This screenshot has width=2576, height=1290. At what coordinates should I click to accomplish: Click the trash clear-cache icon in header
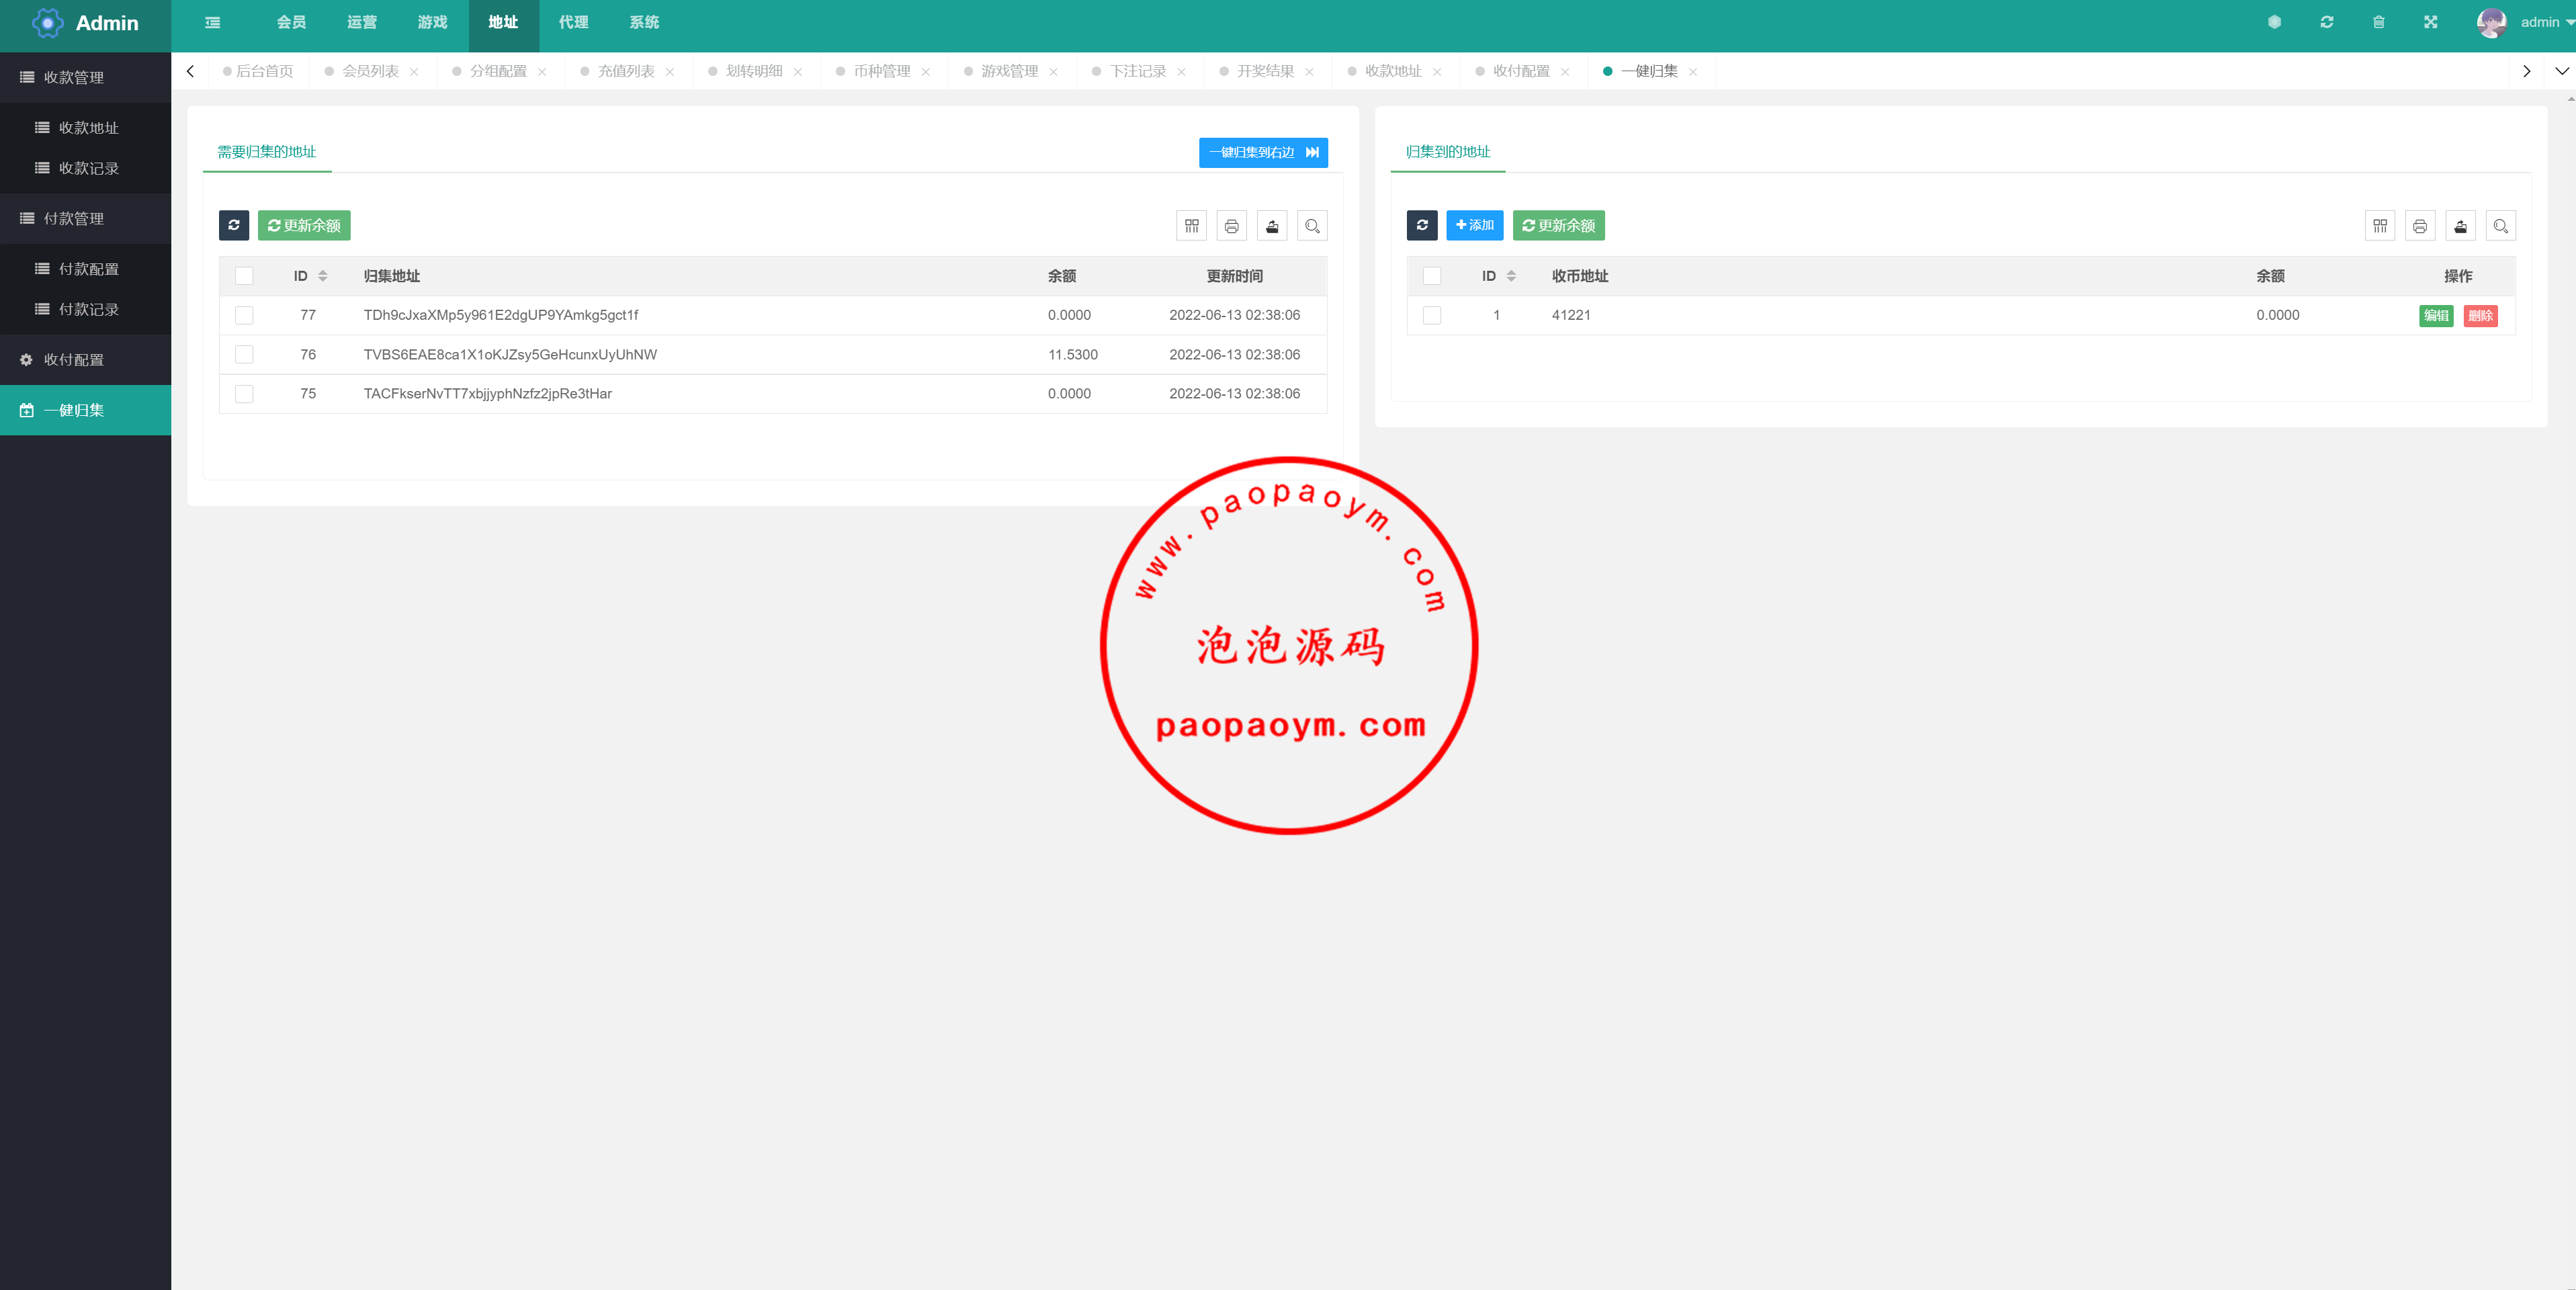(2378, 22)
